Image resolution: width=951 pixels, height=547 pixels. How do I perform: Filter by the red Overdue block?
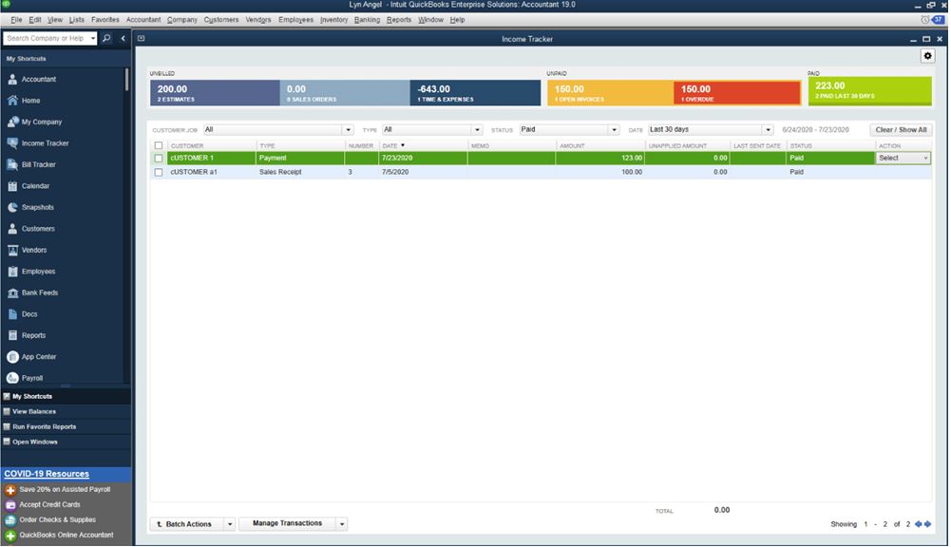click(x=737, y=93)
